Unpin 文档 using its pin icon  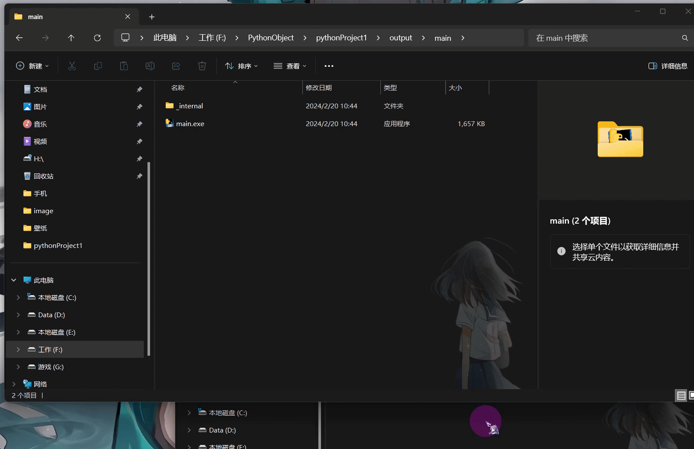[x=139, y=89]
